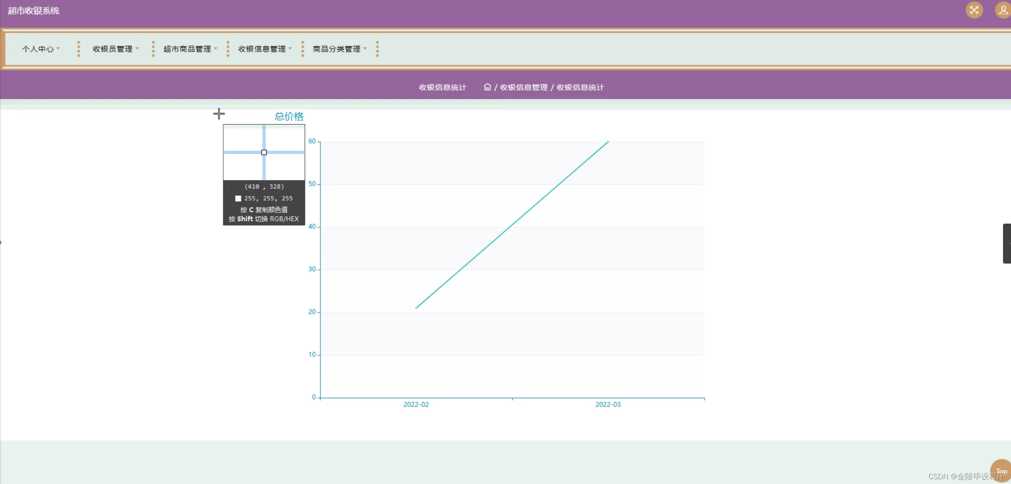Click the fullscreen toggle icon in header
Viewport: 1011px width, 484px height.
point(974,10)
